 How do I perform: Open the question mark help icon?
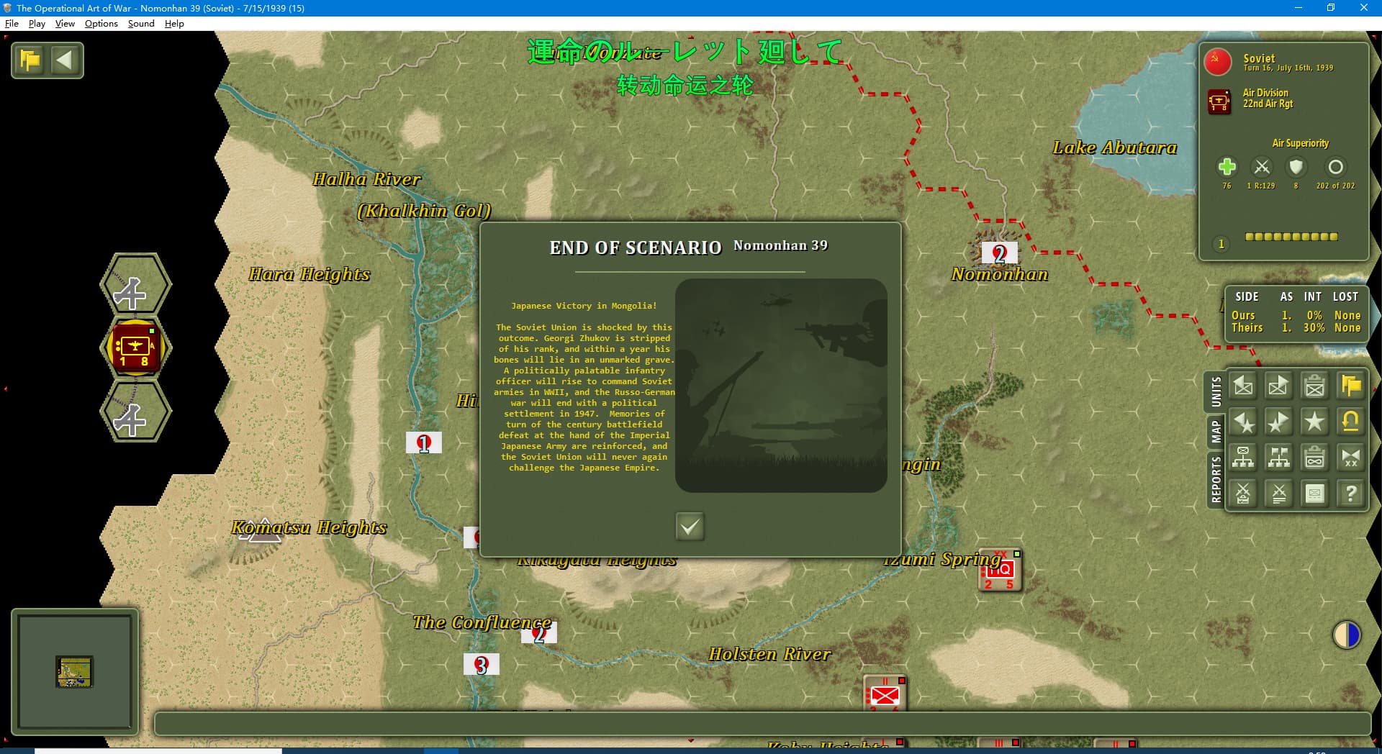pos(1350,494)
